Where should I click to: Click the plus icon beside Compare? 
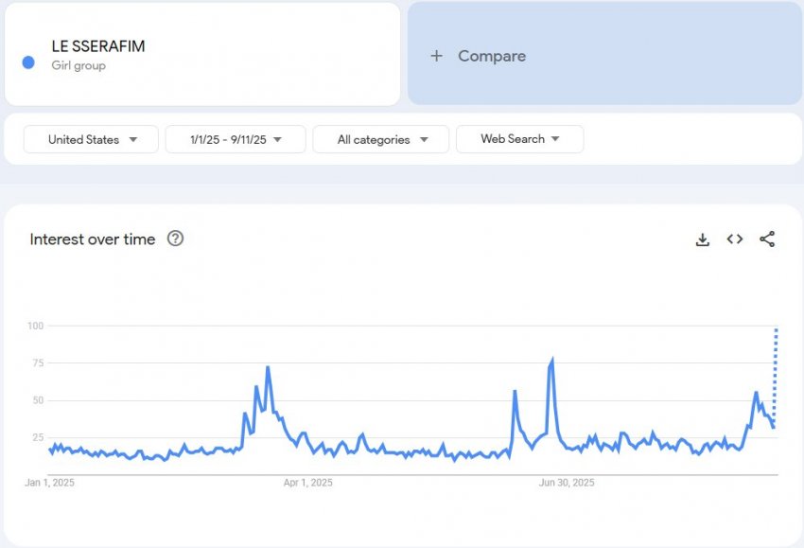click(x=436, y=56)
